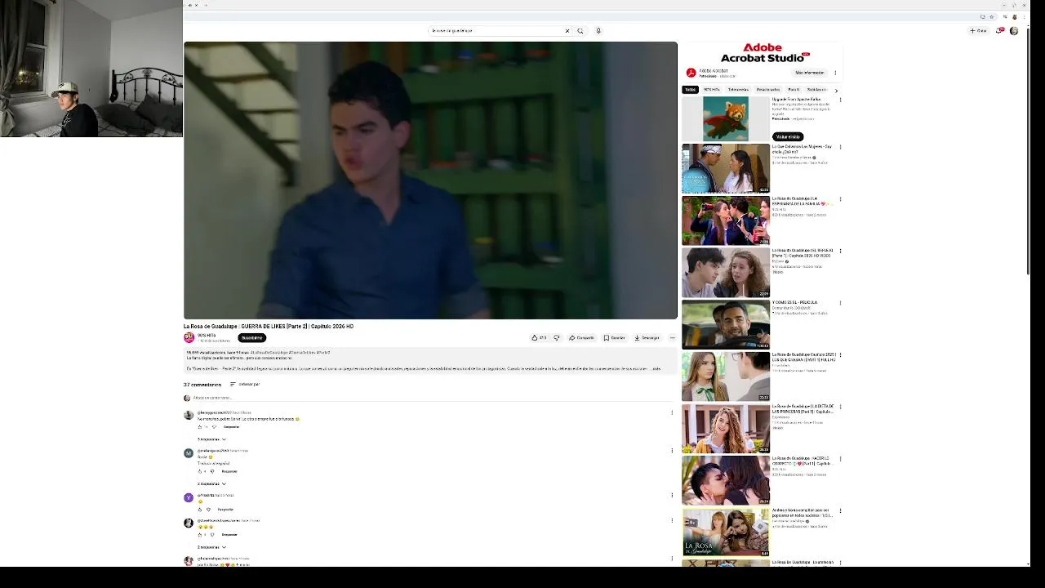The width and height of the screenshot is (1045, 588).
Task: Click Más información on the Adobe Acrobat ad
Action: [810, 73]
